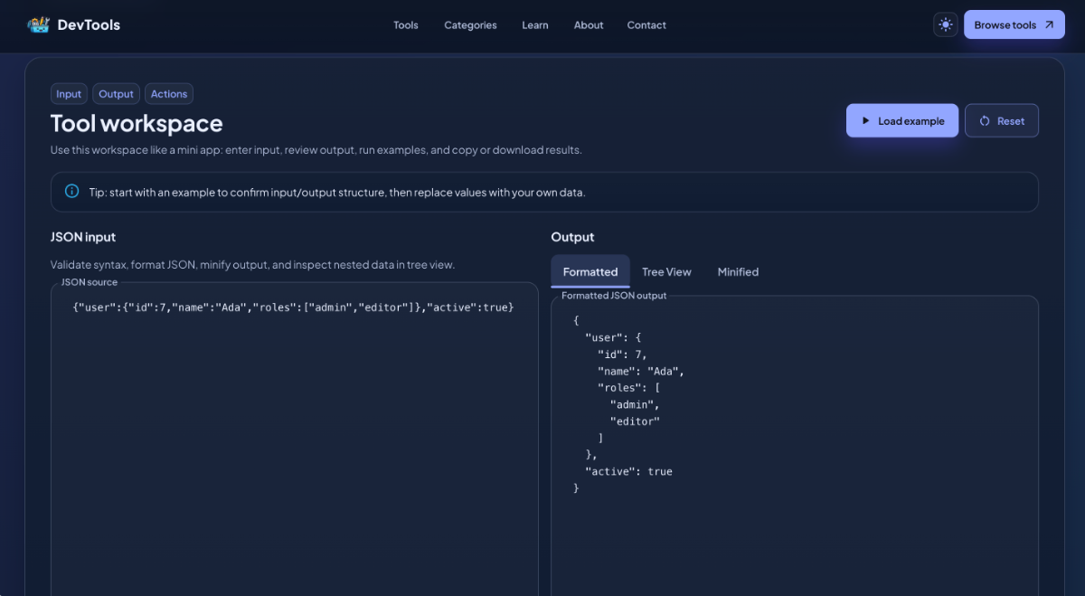Click the Output section heading
Viewport: 1085px width, 596px height.
[x=573, y=237]
